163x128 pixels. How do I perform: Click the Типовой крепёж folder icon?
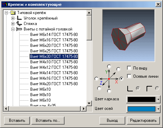pos(13,13)
